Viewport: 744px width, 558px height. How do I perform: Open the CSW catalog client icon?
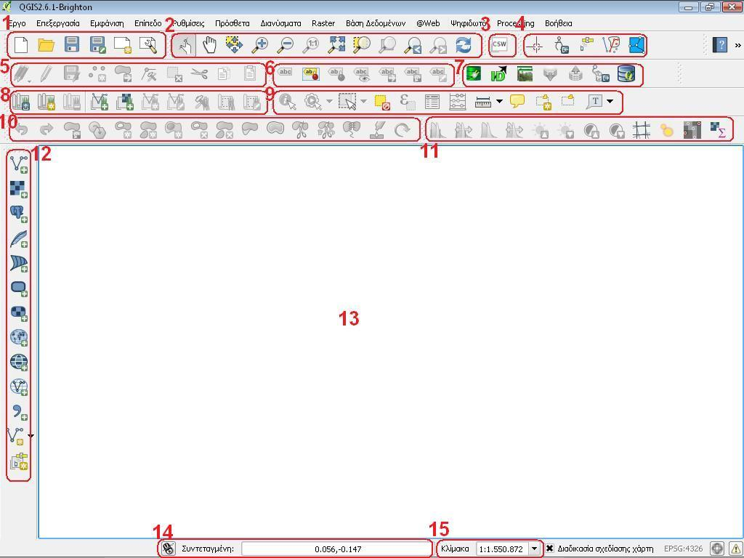click(x=499, y=45)
